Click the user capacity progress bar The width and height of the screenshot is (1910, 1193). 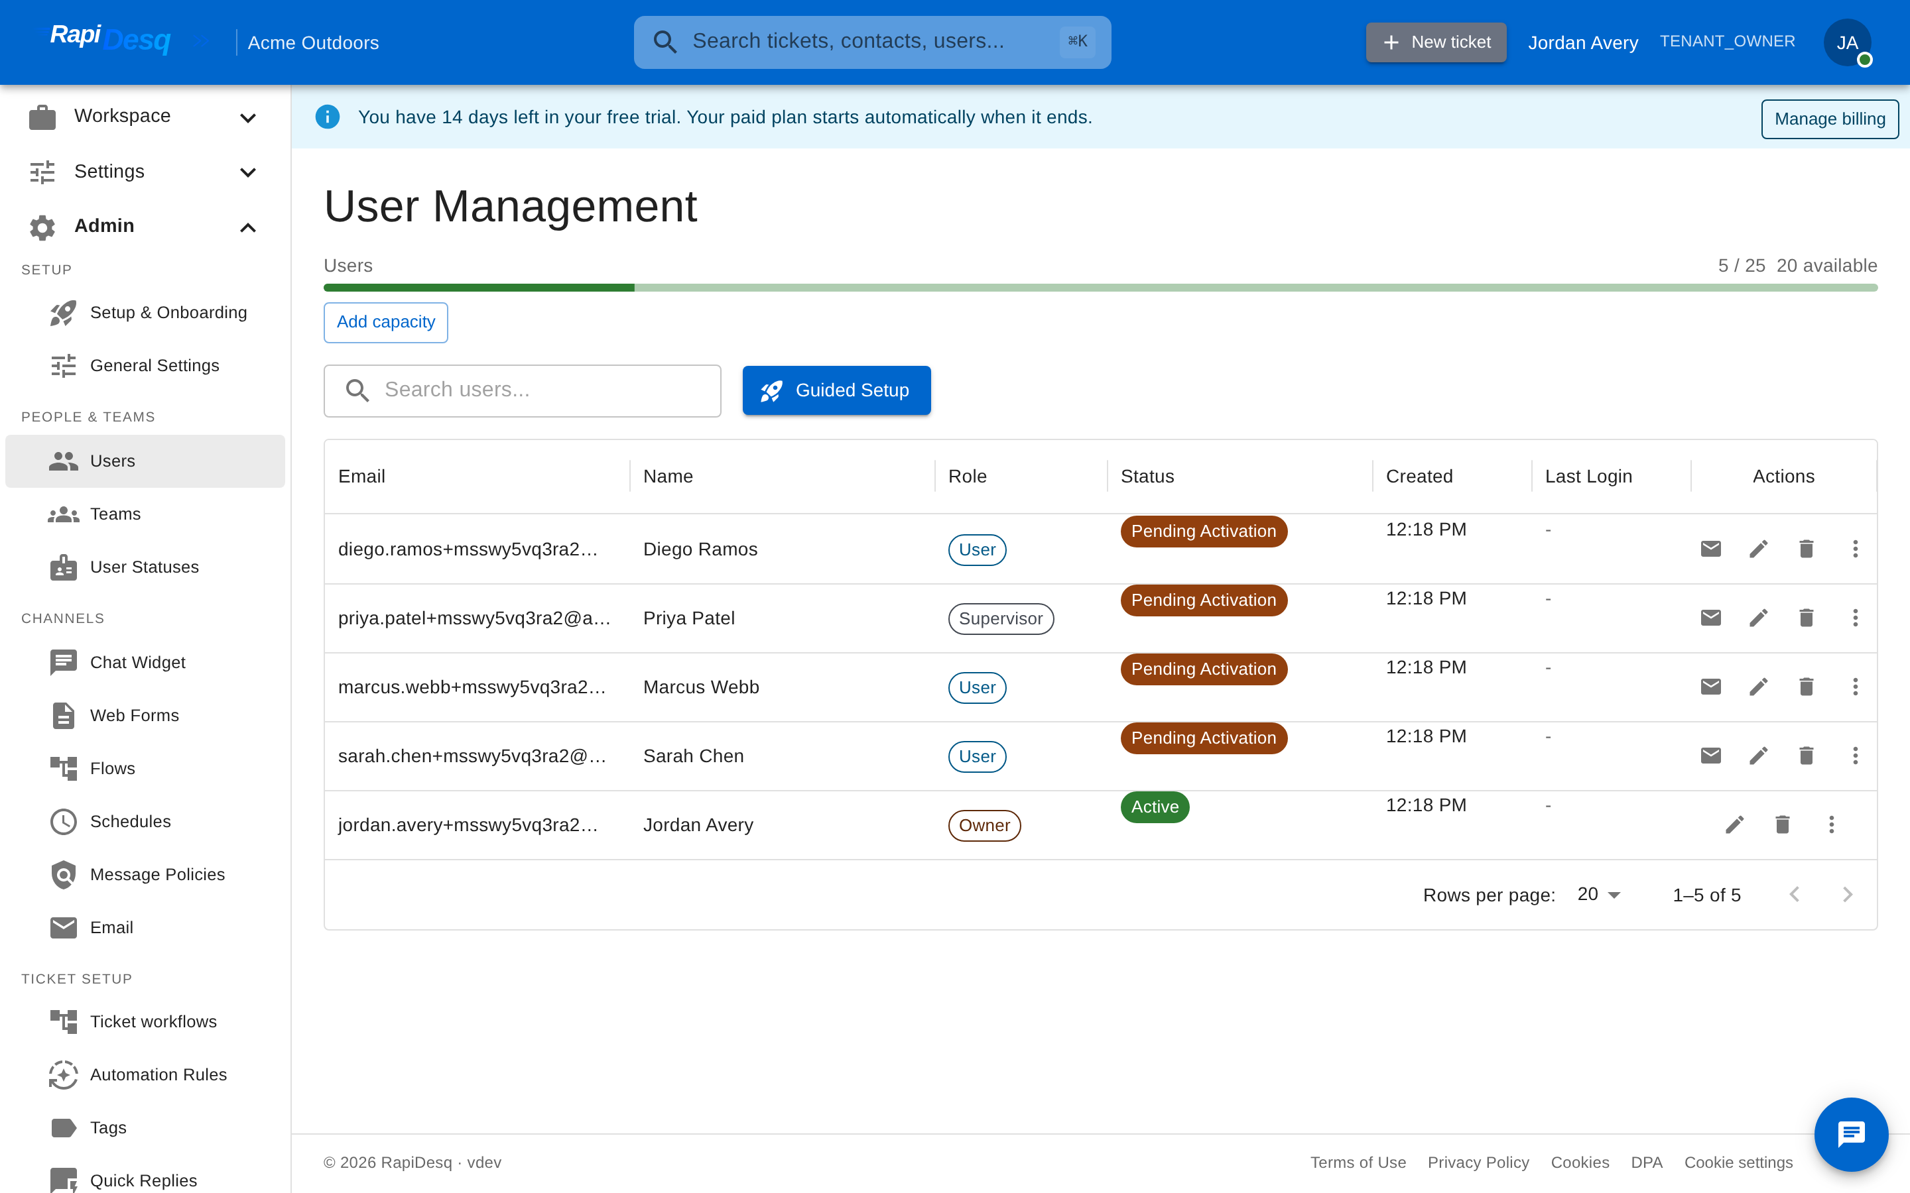pos(1100,288)
